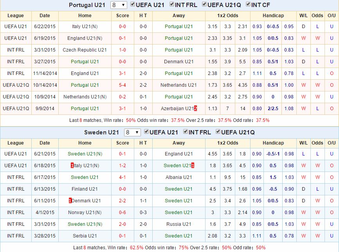The height and width of the screenshot is (252, 339).
Task: Click the 4-1 score of Sweden vs Albania
Action: (123, 177)
